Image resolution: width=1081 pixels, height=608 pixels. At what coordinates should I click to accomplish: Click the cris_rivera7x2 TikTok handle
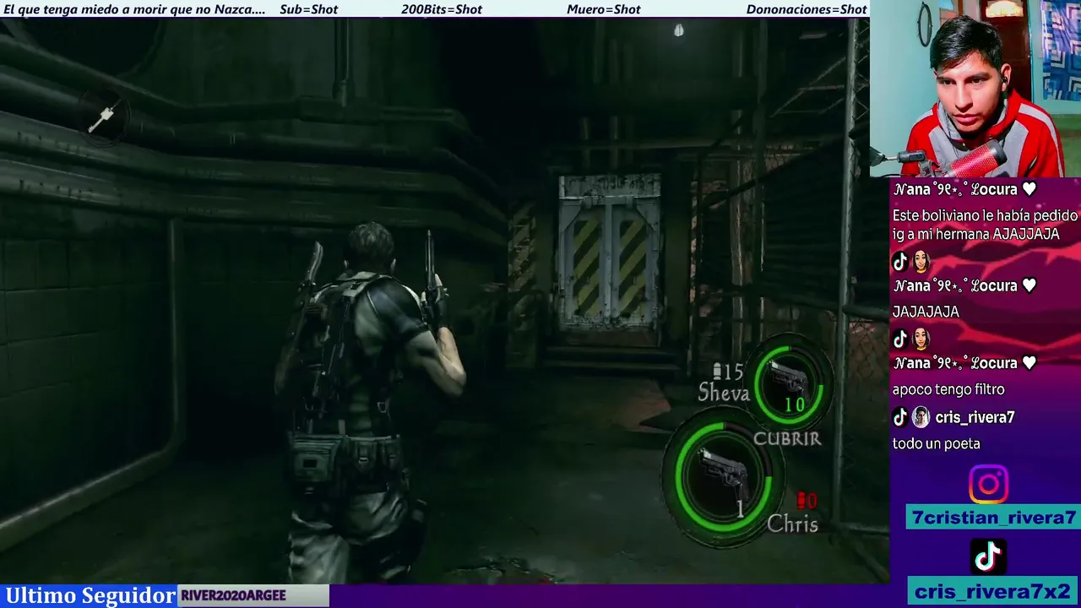[993, 591]
